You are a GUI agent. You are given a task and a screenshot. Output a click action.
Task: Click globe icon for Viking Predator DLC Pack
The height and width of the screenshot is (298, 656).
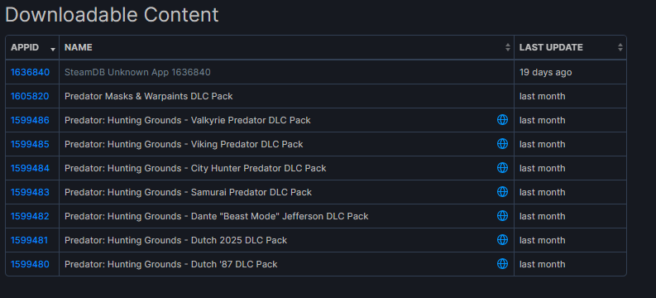[502, 144]
